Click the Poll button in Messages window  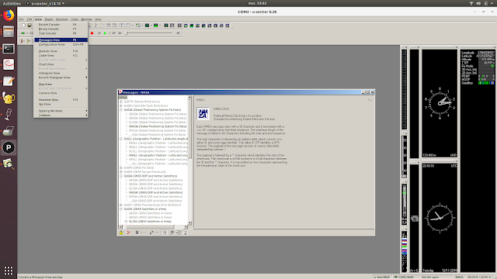tap(154, 232)
